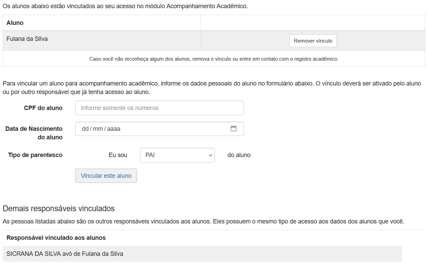Viewport: 428px width, 264px height.
Task: Click the Tipo de parentesco label
Action: [x=36, y=155]
